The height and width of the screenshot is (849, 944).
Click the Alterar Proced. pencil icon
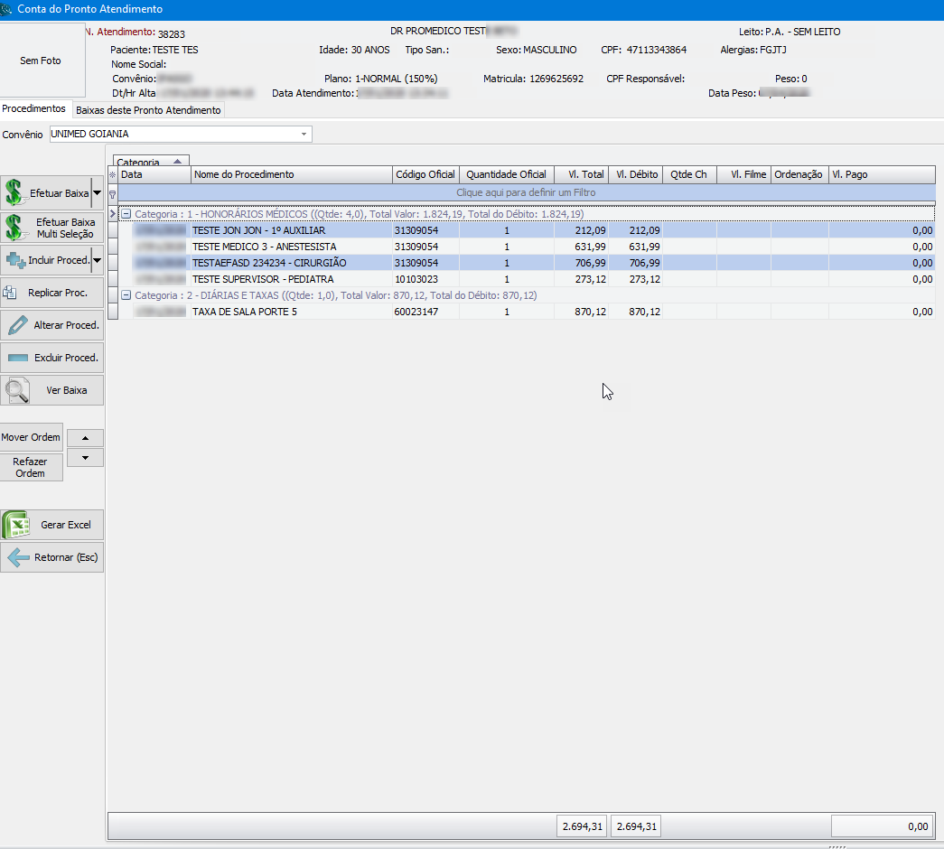click(x=16, y=325)
